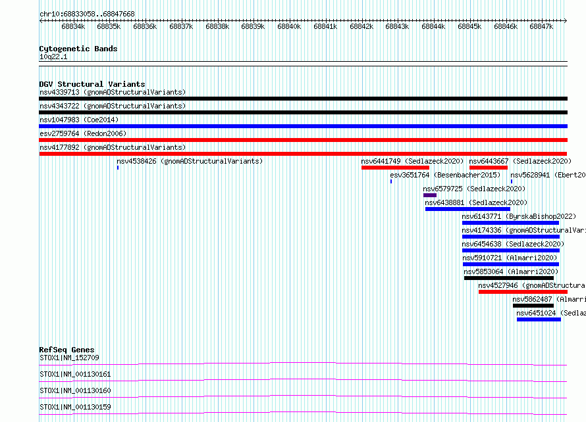This screenshot has width=586, height=422.
Task: Open the nsv6143771 (ByrskaBishop2022) label
Action: [519, 216]
